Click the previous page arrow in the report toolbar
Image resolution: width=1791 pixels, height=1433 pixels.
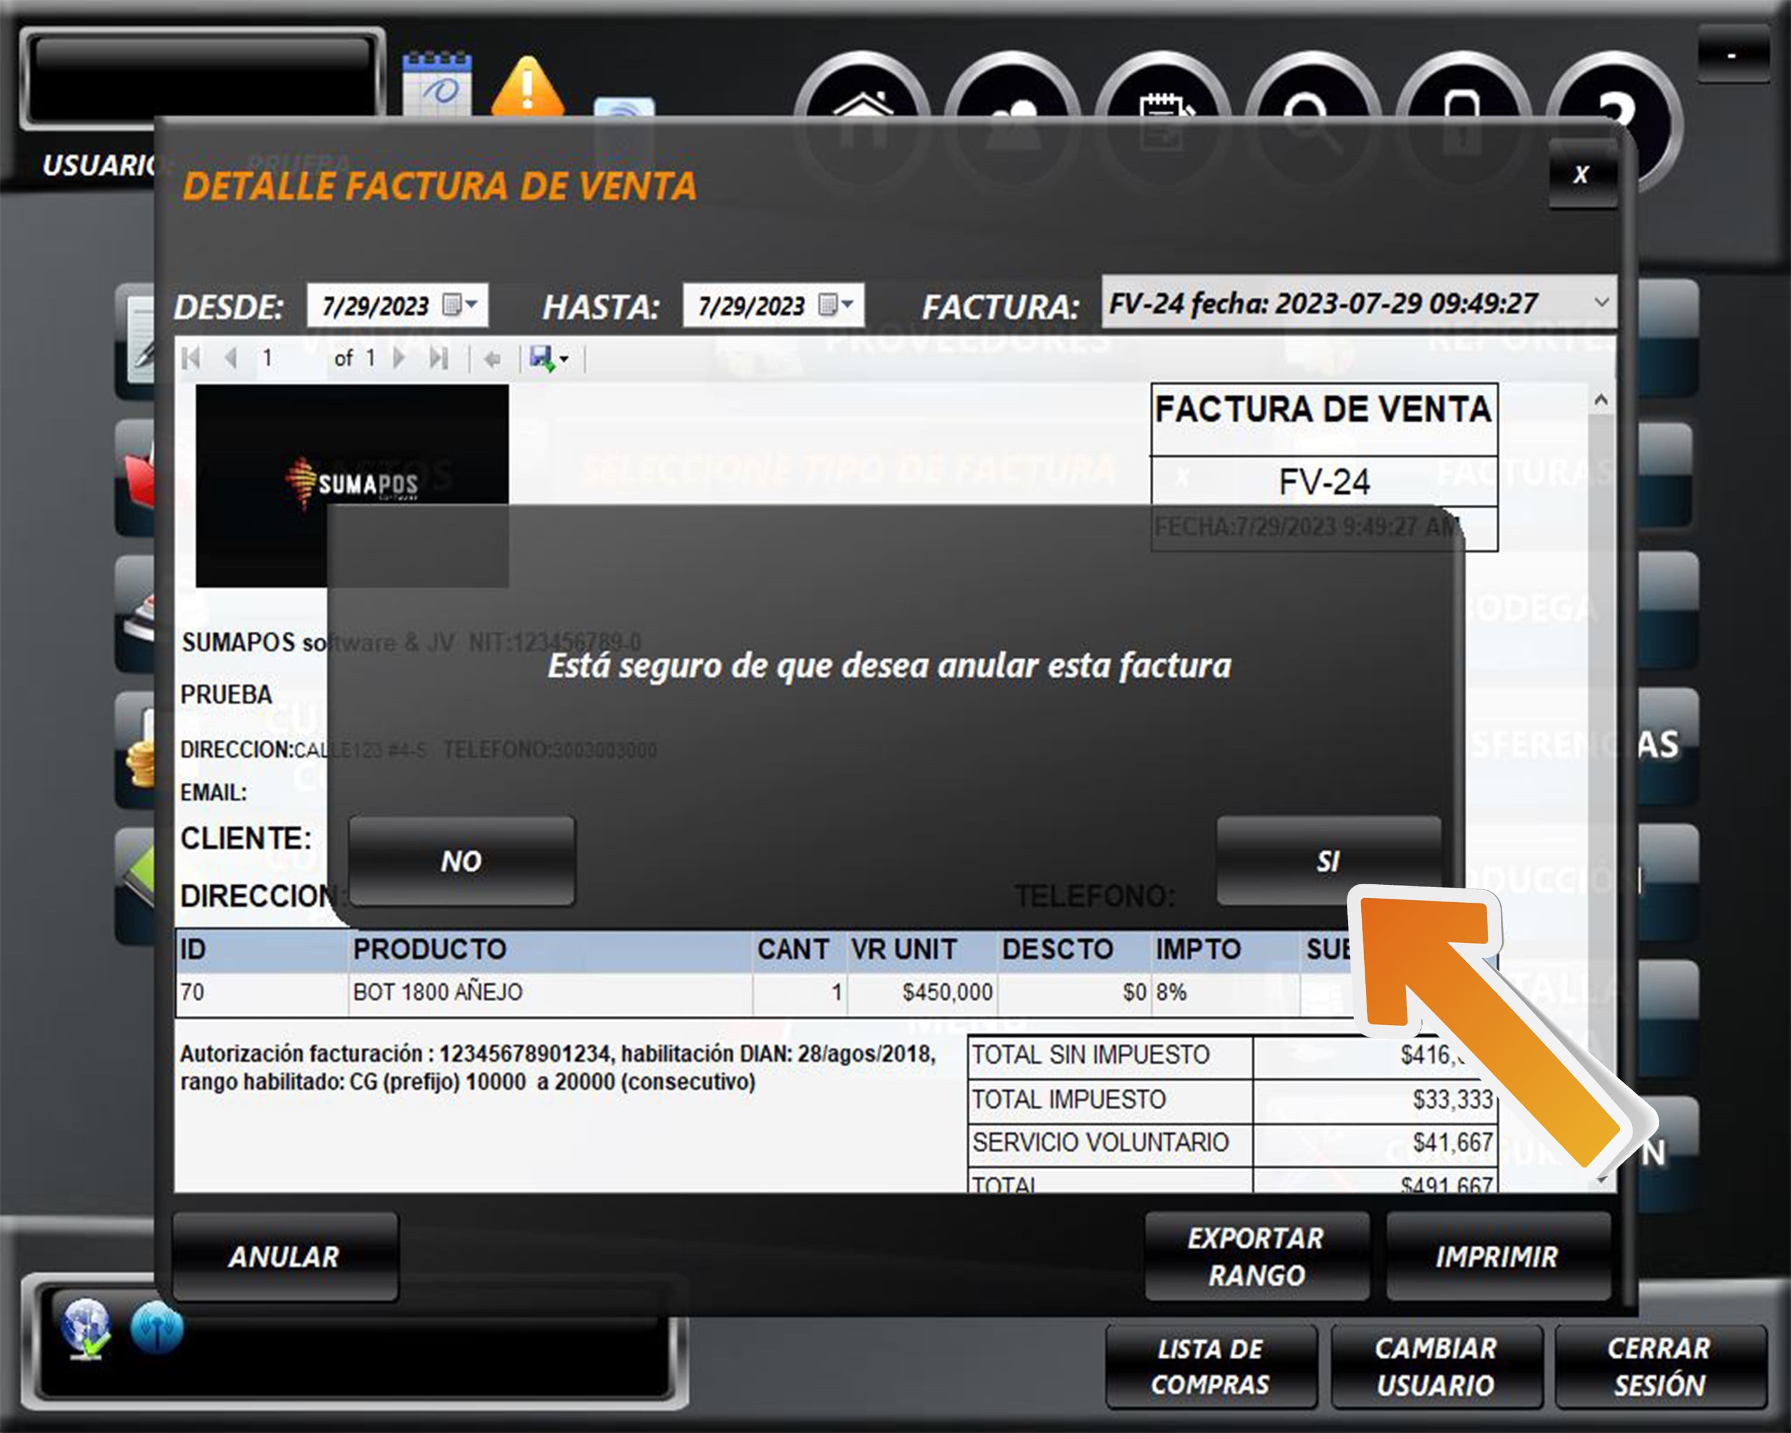[x=231, y=358]
